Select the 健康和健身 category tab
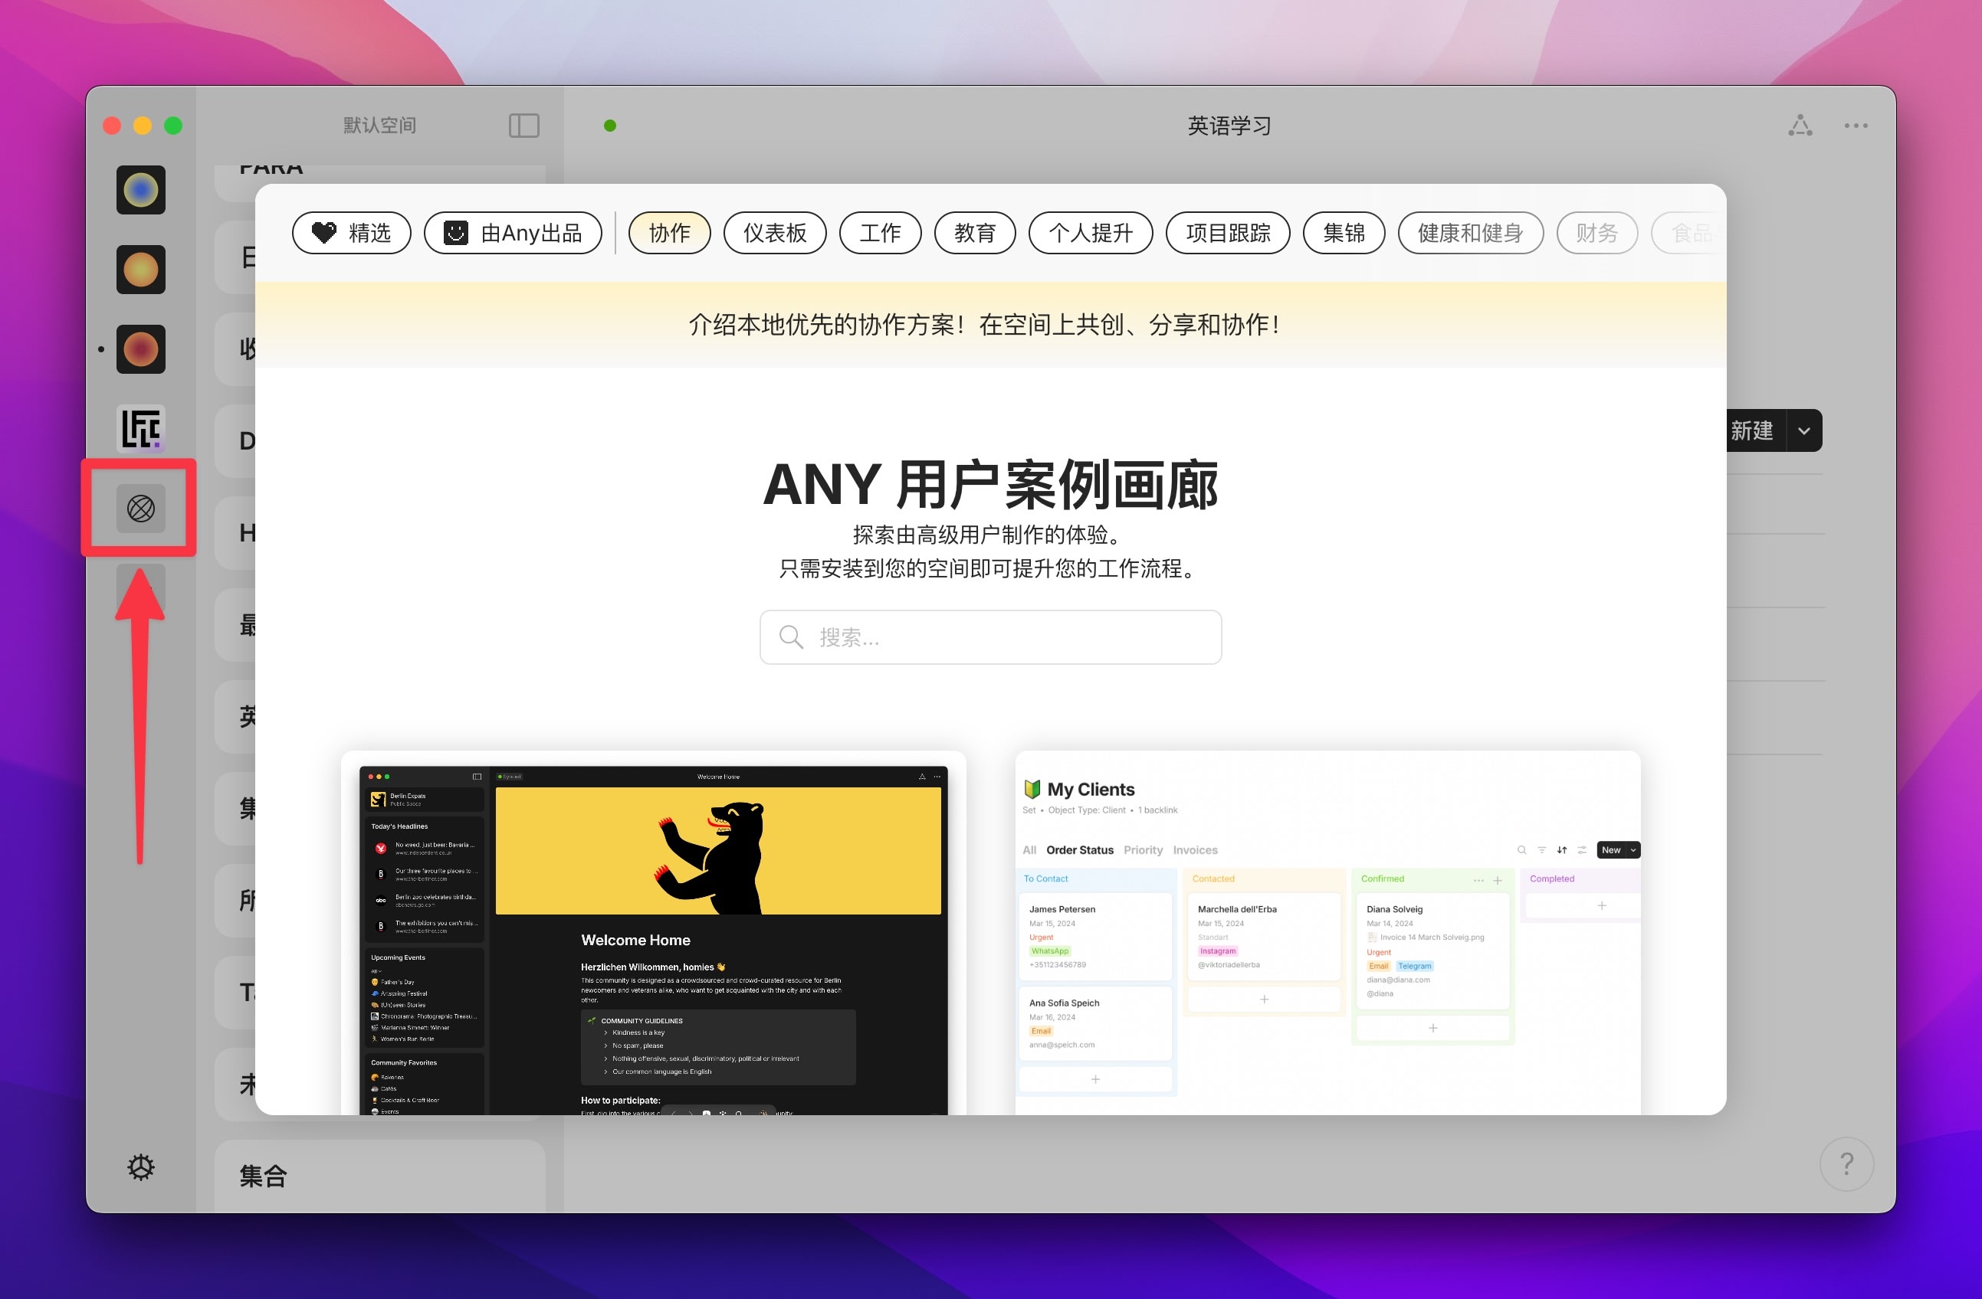The width and height of the screenshot is (1982, 1299). tap(1471, 233)
